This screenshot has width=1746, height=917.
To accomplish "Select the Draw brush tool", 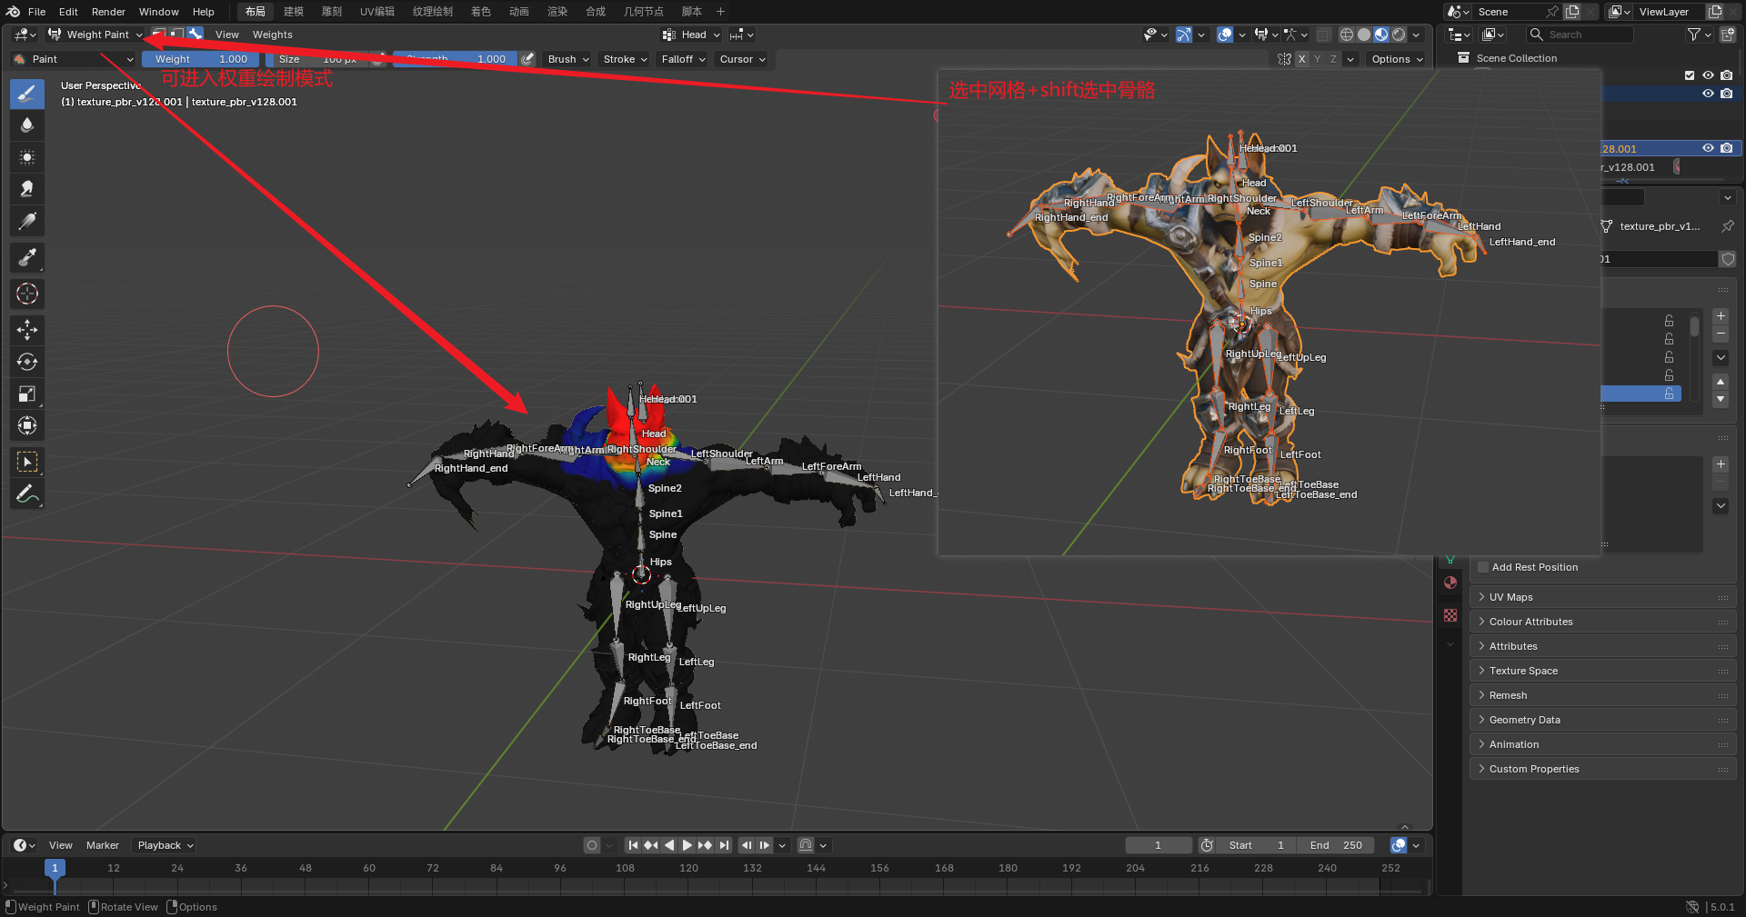I will click(x=27, y=93).
